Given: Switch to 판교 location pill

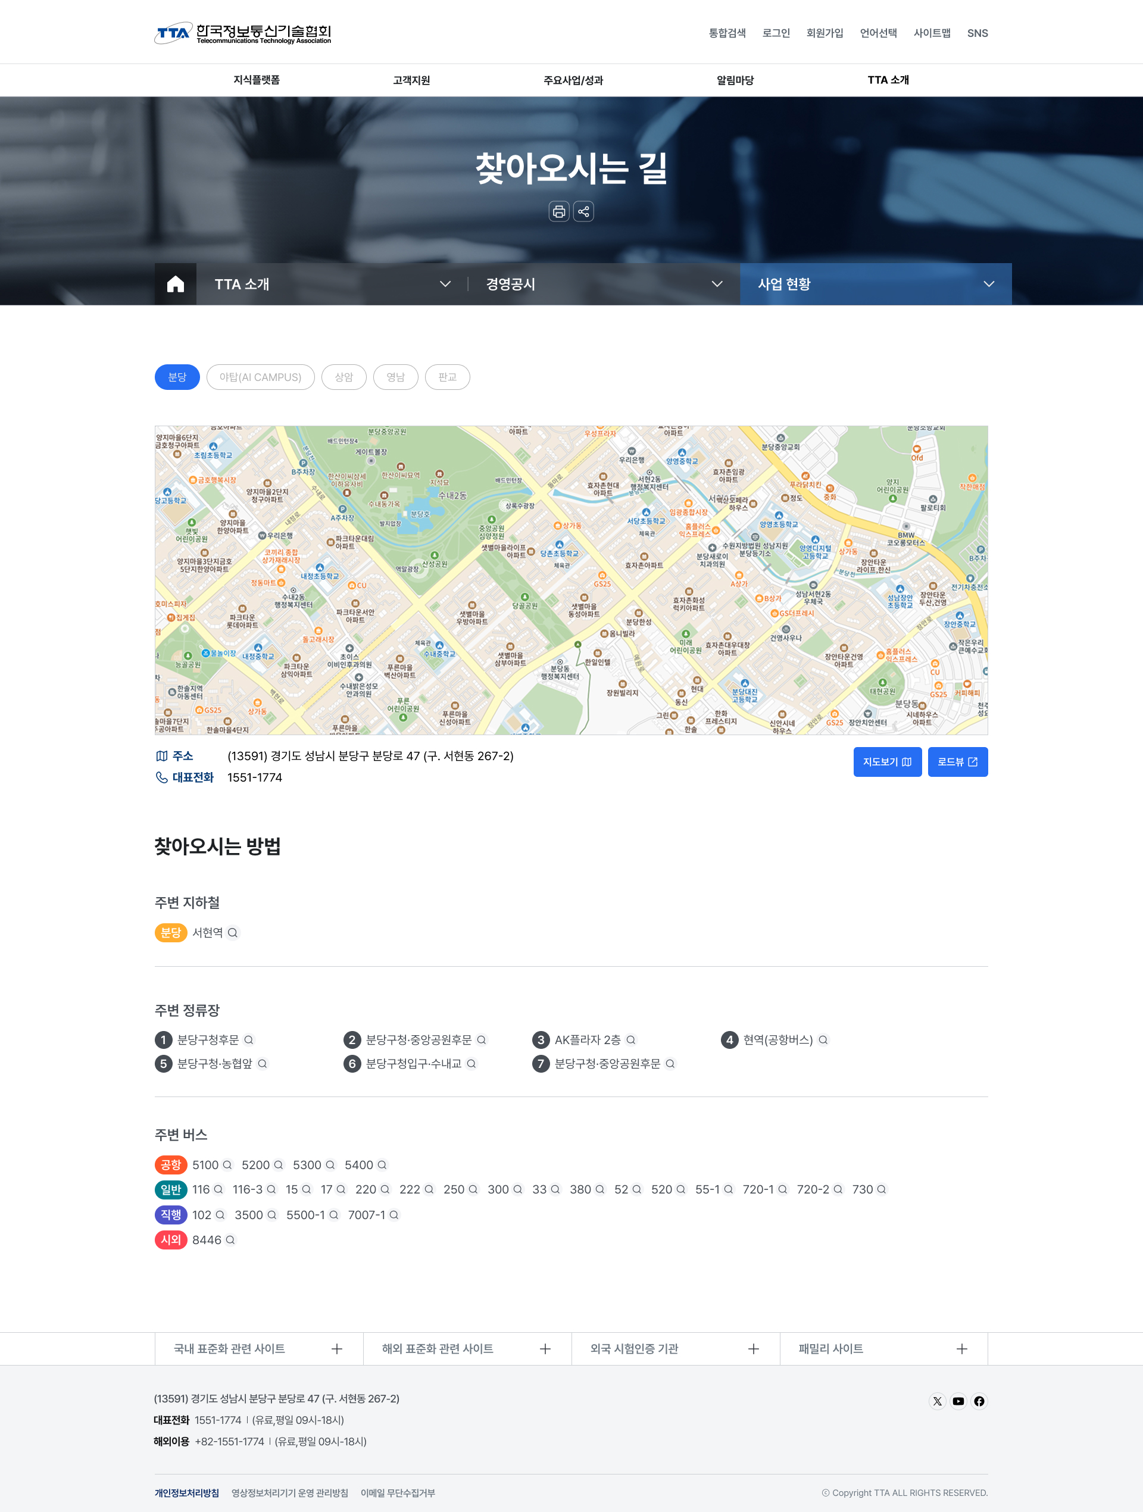Looking at the screenshot, I should point(447,377).
